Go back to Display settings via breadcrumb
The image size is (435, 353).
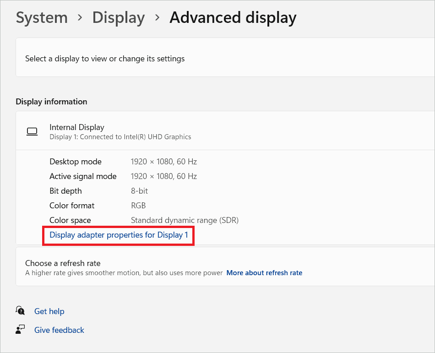point(118,17)
